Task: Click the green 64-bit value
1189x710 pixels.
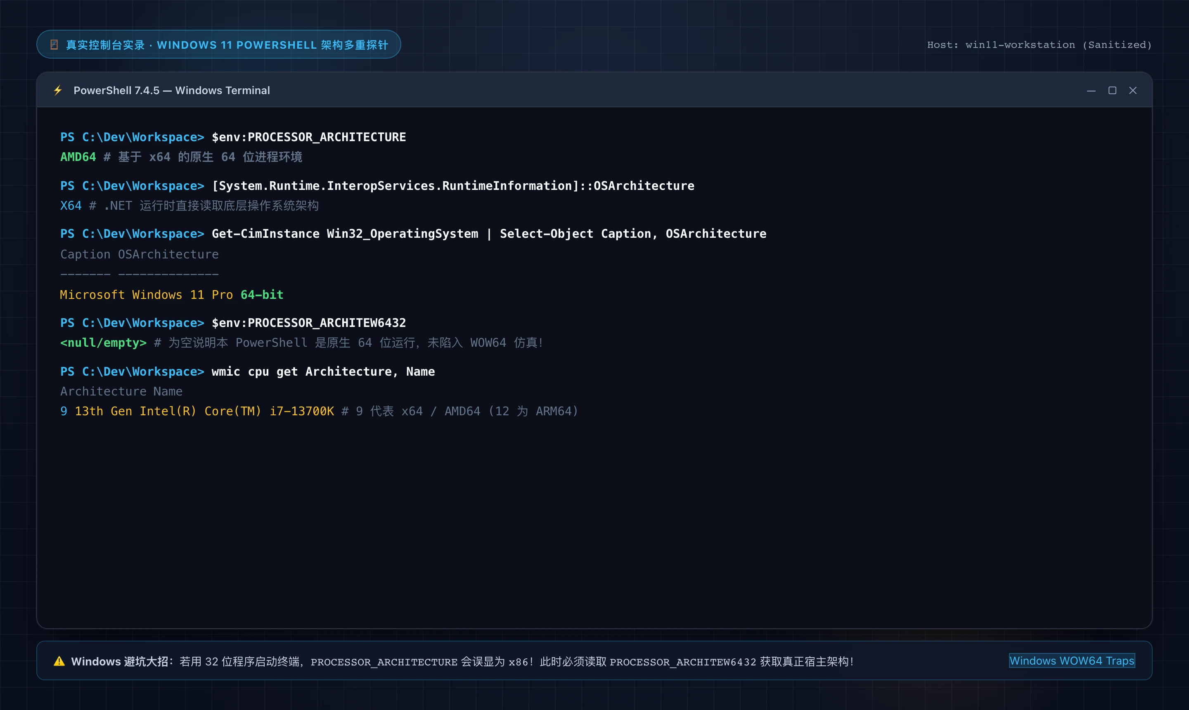Action: pos(262,295)
